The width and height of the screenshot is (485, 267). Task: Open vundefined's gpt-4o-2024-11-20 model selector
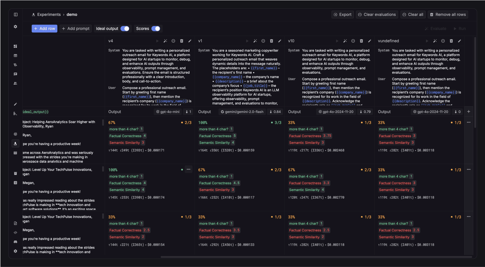coord(431,112)
